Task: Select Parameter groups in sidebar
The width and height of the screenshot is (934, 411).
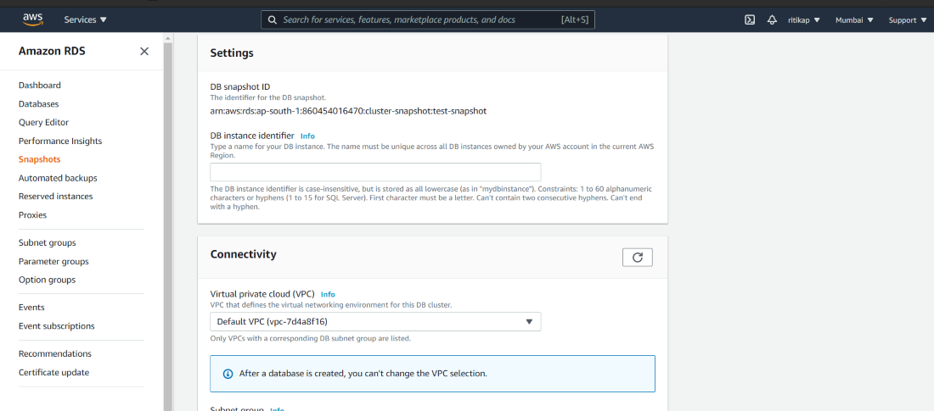Action: [x=53, y=261]
